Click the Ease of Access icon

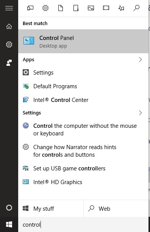(26, 126)
